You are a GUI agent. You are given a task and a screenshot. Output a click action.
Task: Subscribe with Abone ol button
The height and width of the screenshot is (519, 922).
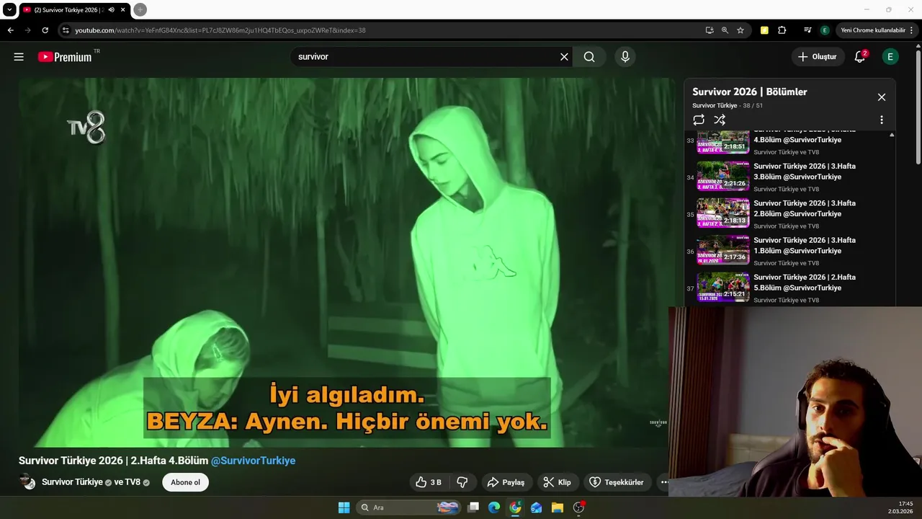[185, 482]
